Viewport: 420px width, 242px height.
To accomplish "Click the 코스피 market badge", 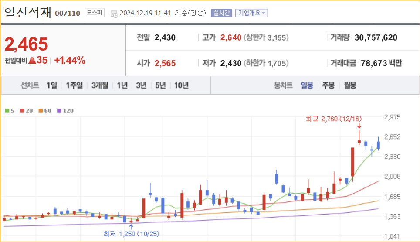I will pos(95,13).
